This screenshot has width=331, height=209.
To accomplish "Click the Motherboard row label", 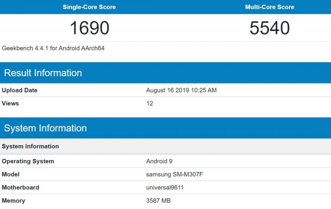I will pyautogui.click(x=20, y=187).
